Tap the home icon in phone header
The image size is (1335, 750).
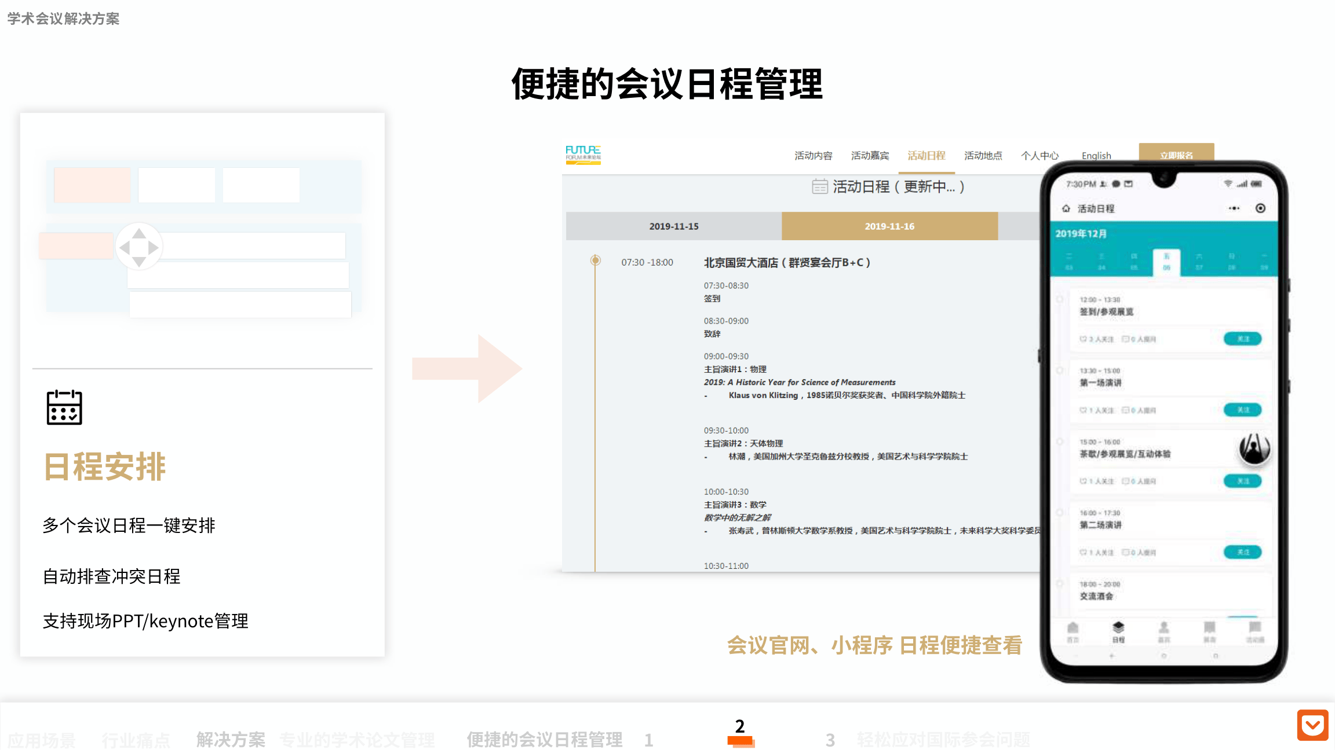tap(1066, 208)
